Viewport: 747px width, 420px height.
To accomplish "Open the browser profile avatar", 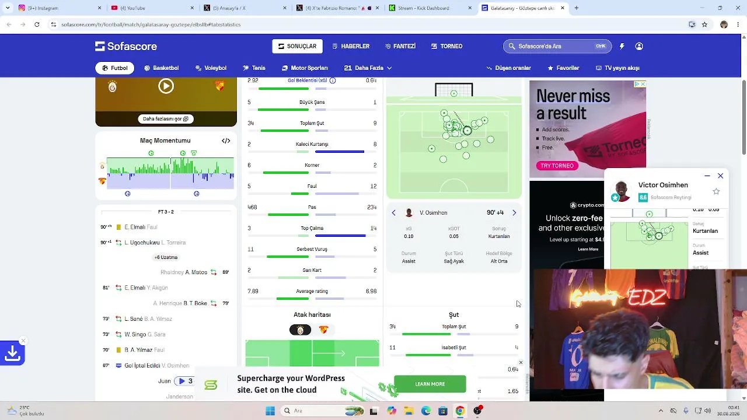I will [x=724, y=24].
